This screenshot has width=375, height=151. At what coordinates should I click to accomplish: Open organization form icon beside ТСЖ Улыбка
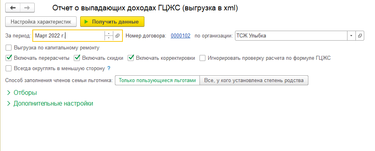[360, 36]
